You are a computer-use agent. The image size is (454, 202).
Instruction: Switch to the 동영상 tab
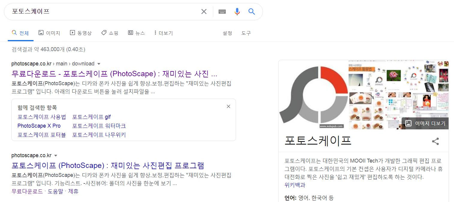tap(81, 33)
